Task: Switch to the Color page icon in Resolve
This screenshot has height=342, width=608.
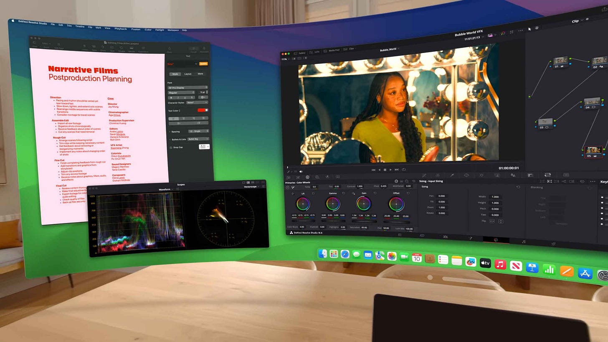Action: pyautogui.click(x=496, y=240)
